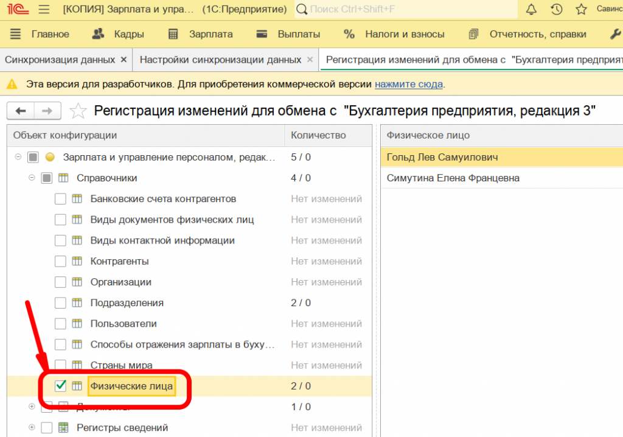The image size is (623, 437).
Task: Check Виды документов физических лиц checkbox
Action: click(x=60, y=220)
